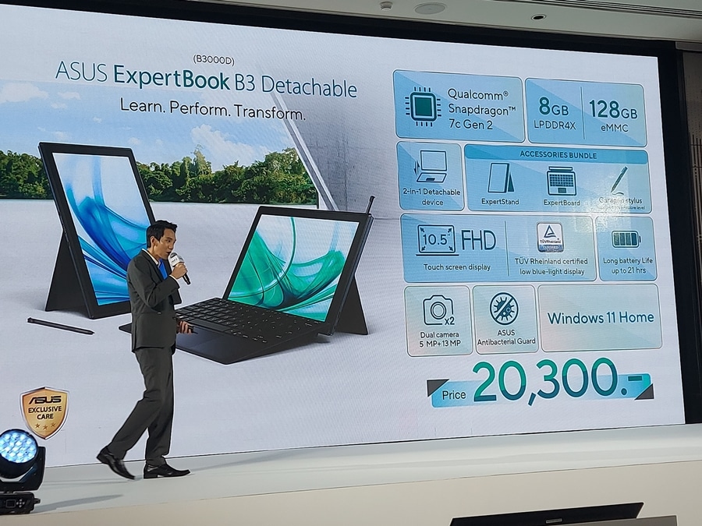The height and width of the screenshot is (526, 702).
Task: Click the Antibacterial Guard icon
Action: click(504, 309)
